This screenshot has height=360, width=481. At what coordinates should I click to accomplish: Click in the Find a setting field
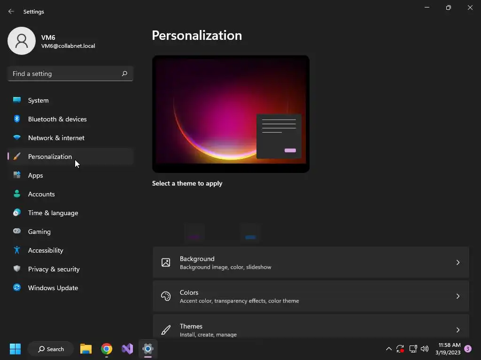click(x=70, y=74)
